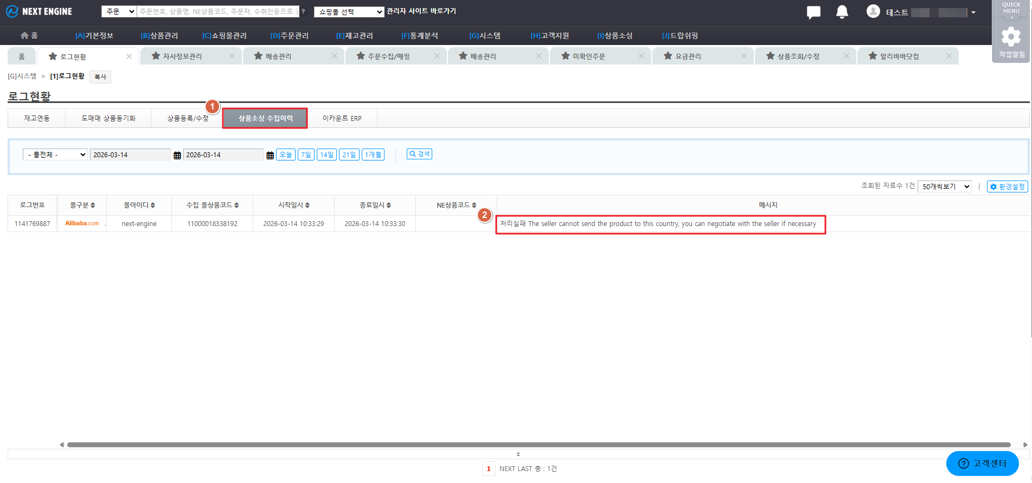
Task: Click the start date calendar icon
Action: tap(177, 155)
